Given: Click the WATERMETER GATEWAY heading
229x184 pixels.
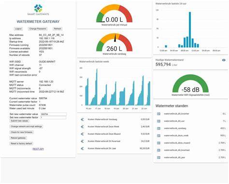Looking at the screenshot, I should pos(38,22).
